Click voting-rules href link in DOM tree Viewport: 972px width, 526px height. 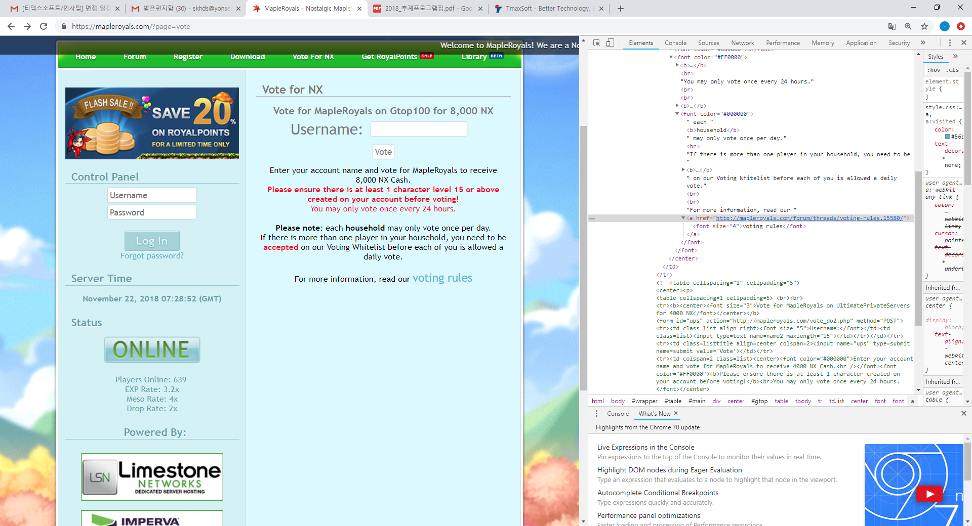click(809, 218)
